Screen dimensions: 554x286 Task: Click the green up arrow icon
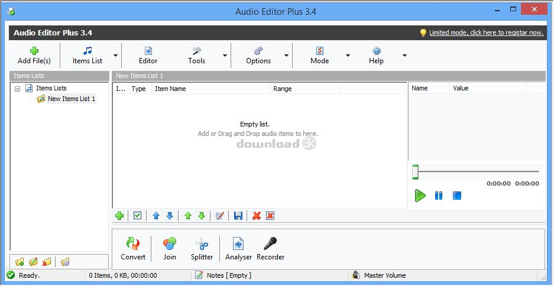point(188,216)
